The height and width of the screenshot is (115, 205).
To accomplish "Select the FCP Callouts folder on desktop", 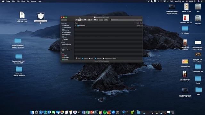I will (185, 30).
